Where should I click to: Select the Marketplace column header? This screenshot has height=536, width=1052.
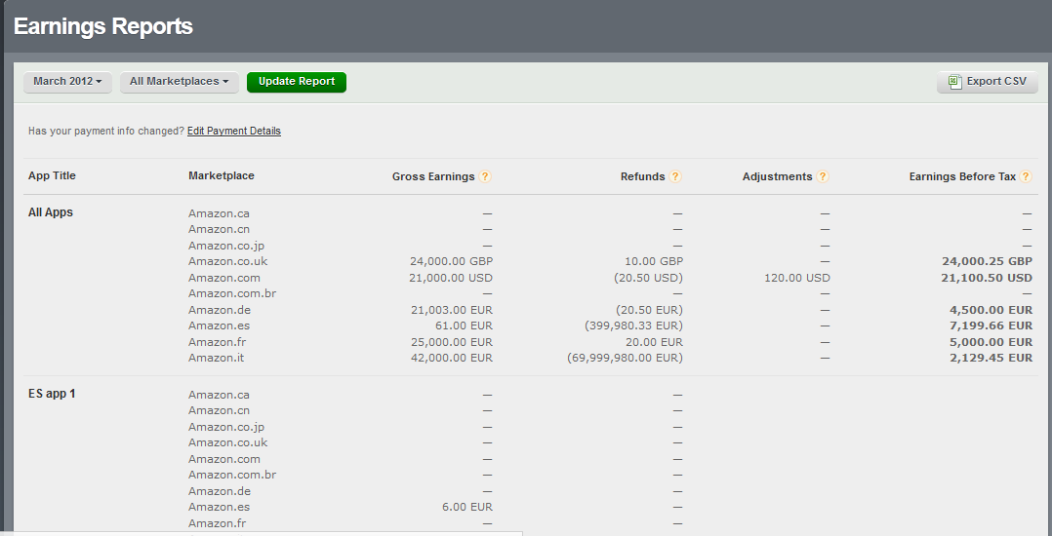pyautogui.click(x=222, y=176)
